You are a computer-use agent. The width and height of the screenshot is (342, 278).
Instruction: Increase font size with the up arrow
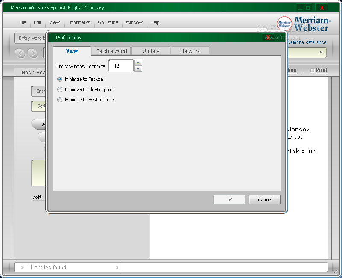[x=138, y=63]
